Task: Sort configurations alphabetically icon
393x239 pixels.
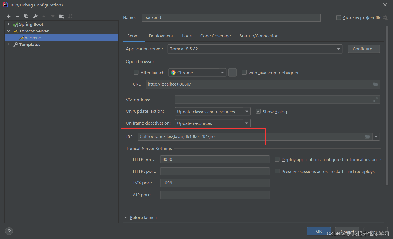Action: (70, 16)
